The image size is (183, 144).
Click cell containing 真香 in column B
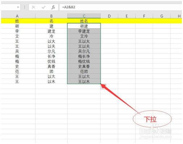tap(51, 66)
